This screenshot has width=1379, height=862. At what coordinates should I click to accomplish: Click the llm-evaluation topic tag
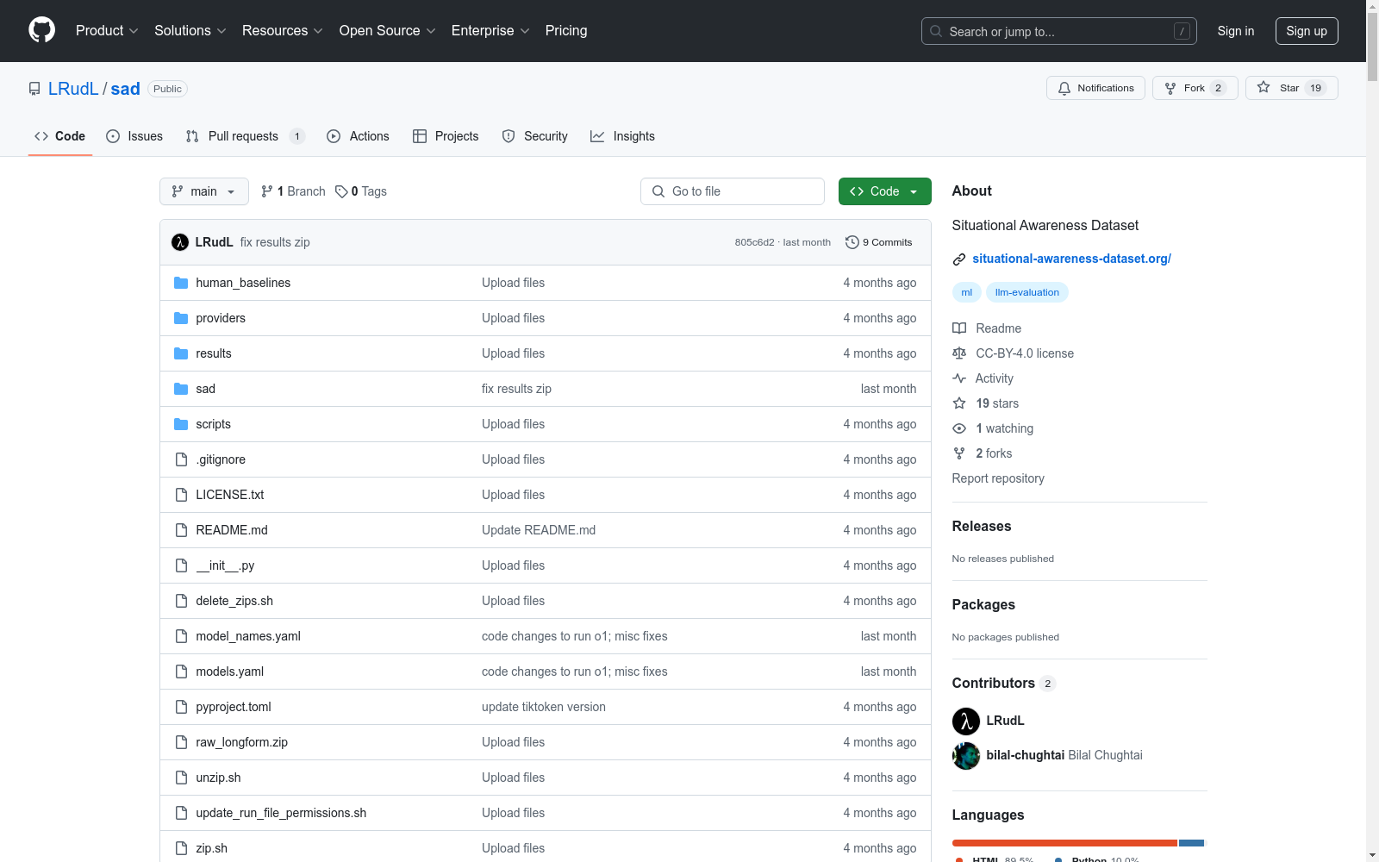point(1027,292)
